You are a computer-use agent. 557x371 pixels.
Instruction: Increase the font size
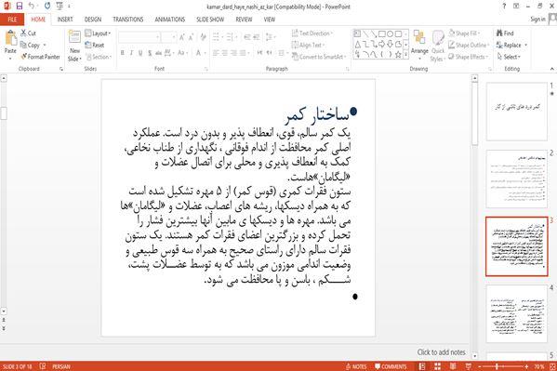182,37
